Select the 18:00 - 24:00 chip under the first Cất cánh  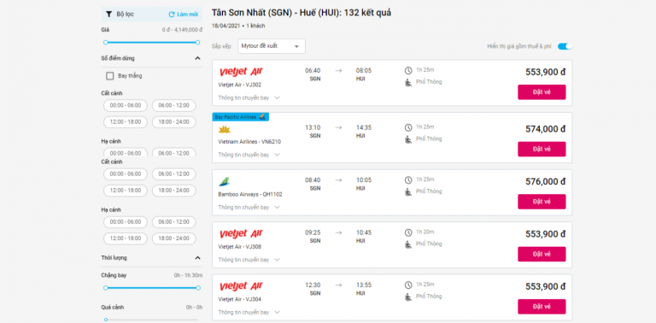(173, 122)
